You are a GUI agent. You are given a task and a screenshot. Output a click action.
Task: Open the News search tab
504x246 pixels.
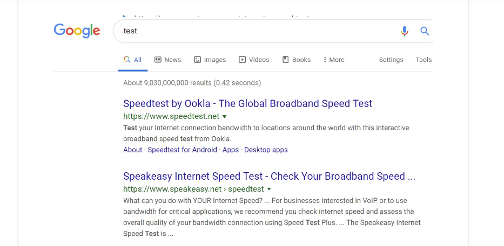point(167,60)
